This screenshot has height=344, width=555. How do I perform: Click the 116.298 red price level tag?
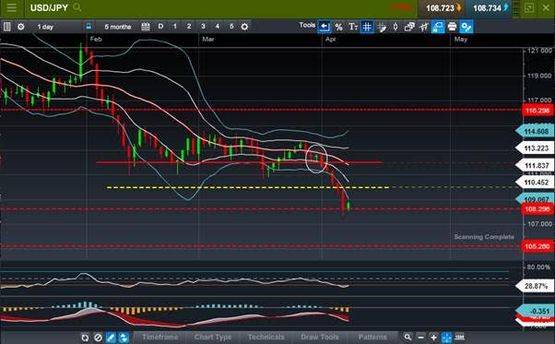(537, 111)
